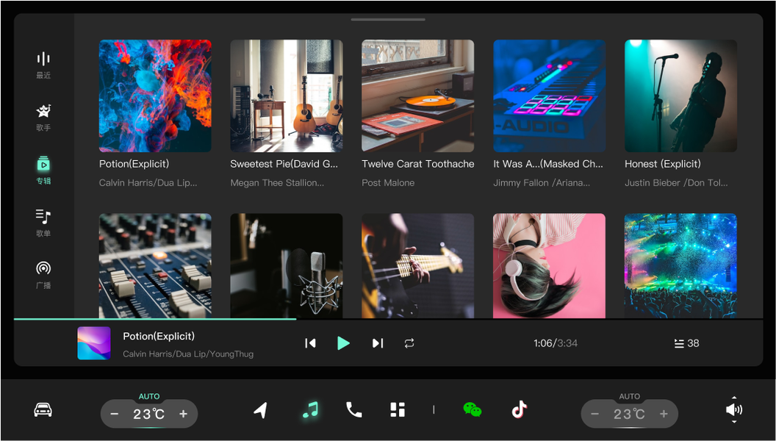Select the Albums (专辑) sidebar tab

coord(43,171)
